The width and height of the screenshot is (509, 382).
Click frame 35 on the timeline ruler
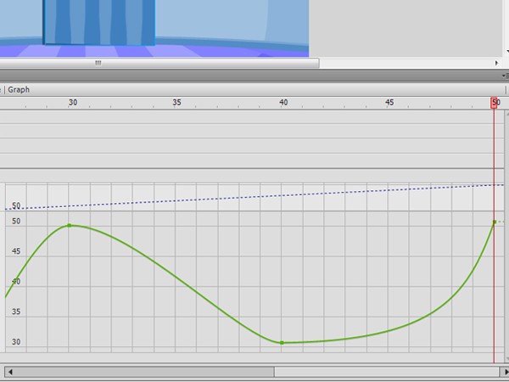pyautogui.click(x=177, y=103)
